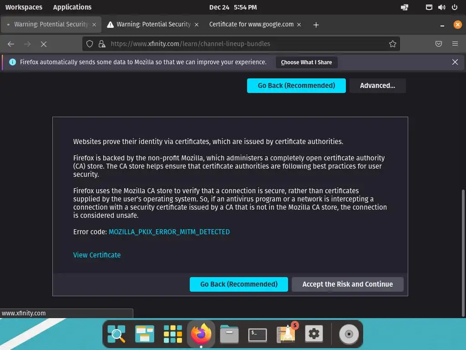Close the first Warning: Potential Security tab
The height and width of the screenshot is (350, 466).
click(x=94, y=25)
